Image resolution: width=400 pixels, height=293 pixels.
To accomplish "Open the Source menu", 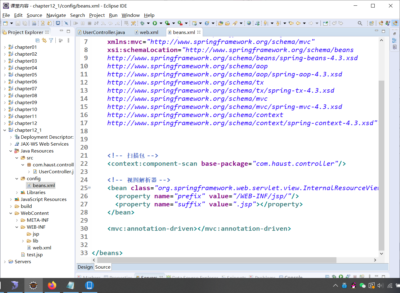I will pos(34,15).
